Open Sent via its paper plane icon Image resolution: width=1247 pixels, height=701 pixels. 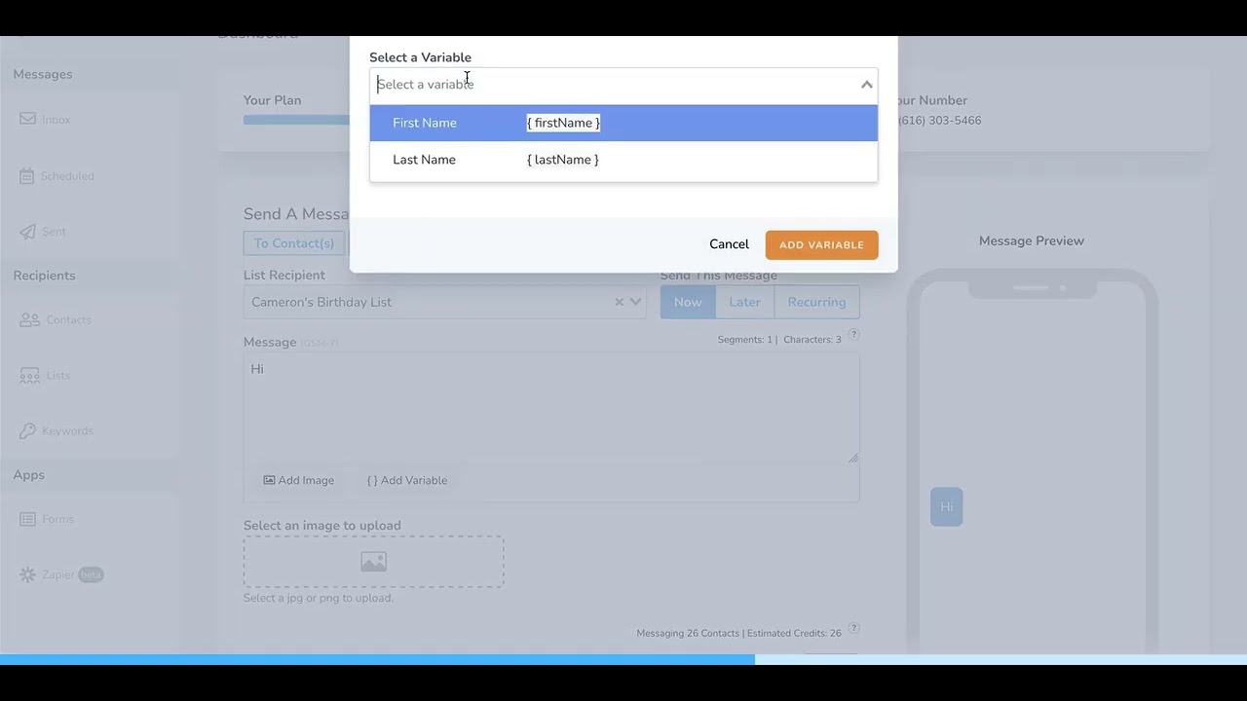[x=27, y=232]
